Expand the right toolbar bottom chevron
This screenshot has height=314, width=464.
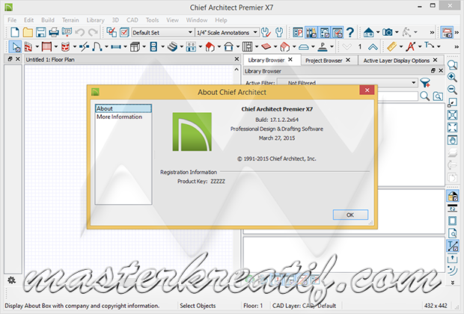pos(453,283)
